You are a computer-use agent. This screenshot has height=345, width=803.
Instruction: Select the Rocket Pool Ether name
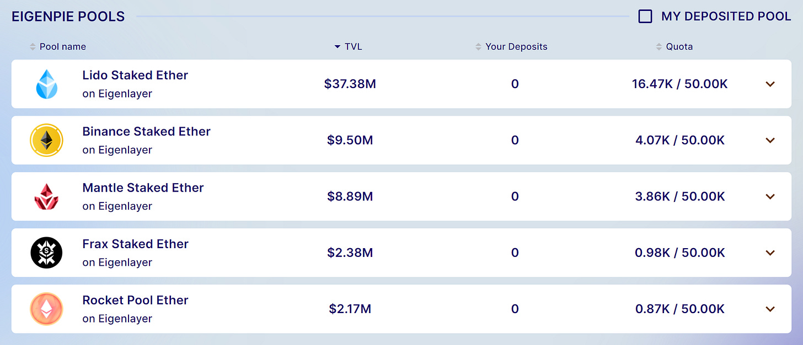[135, 300]
